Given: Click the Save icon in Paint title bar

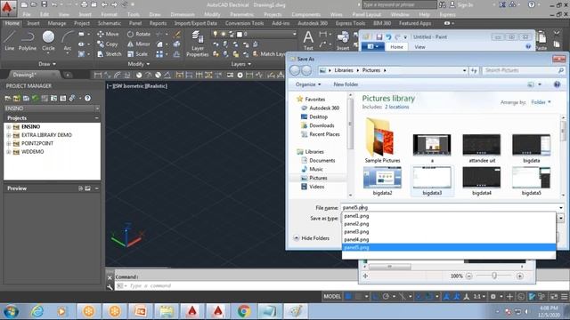Looking at the screenshot, I should pos(379,37).
